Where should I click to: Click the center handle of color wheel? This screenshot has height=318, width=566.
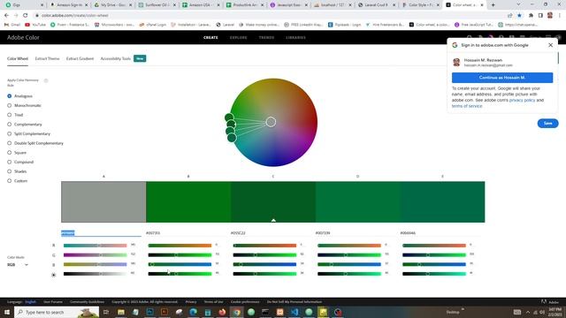coord(272,122)
